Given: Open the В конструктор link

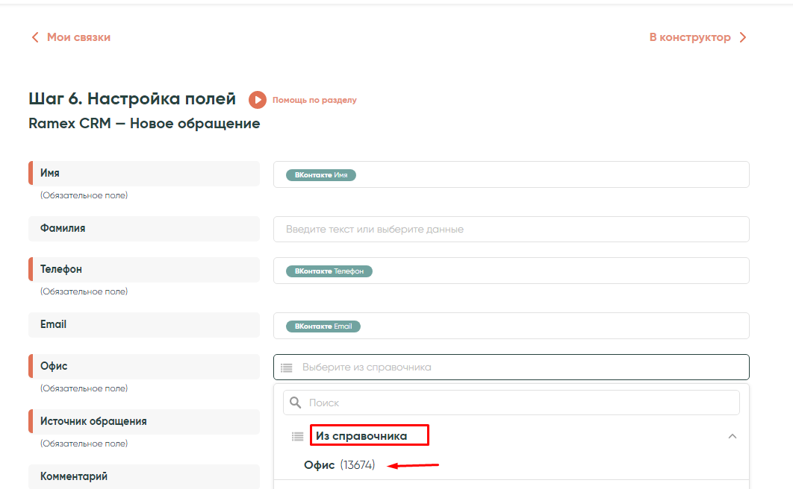Looking at the screenshot, I should (x=689, y=37).
